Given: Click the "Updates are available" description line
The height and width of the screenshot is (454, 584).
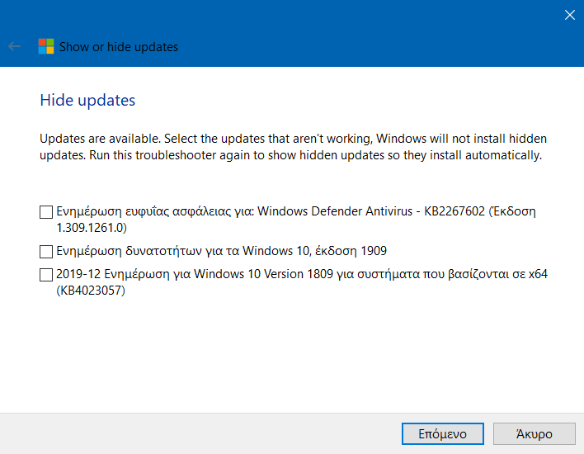Looking at the screenshot, I should 293,139.
